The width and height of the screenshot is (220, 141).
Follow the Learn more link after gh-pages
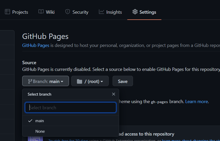coord(197,101)
